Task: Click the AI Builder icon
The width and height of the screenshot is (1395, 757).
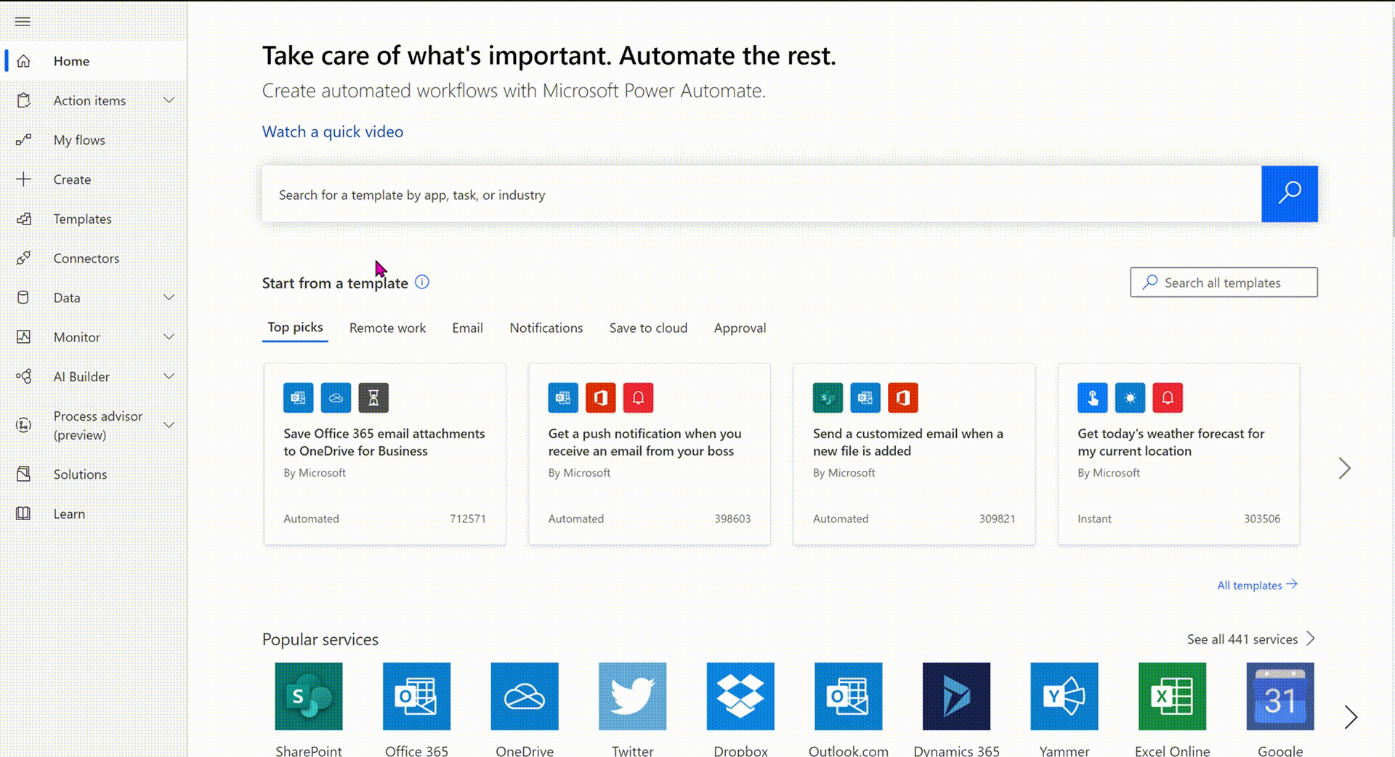Action: [23, 376]
